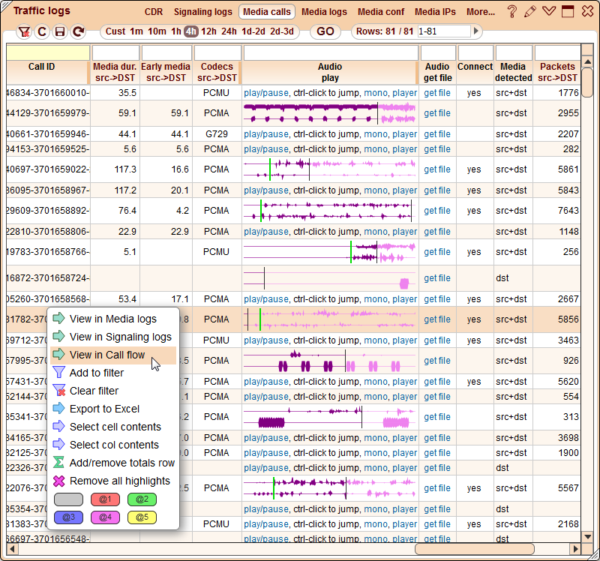Screen dimensions: 600x561
Task: Click the pencil edit icon at top right
Action: pos(529,12)
